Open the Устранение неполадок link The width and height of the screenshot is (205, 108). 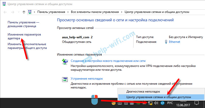tap(87, 79)
